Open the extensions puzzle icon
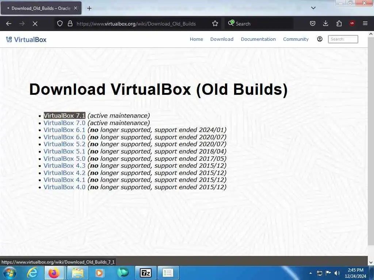The height and width of the screenshot is (280, 374). coord(339,24)
